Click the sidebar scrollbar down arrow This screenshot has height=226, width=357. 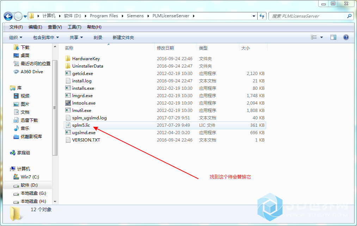coord(55,201)
